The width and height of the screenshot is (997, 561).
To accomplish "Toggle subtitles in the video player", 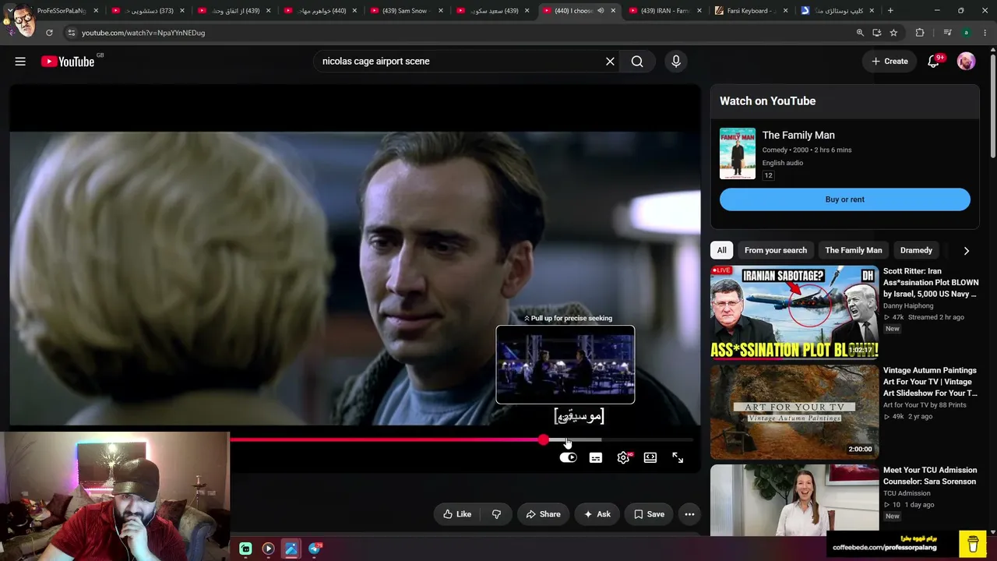I will 596,458.
